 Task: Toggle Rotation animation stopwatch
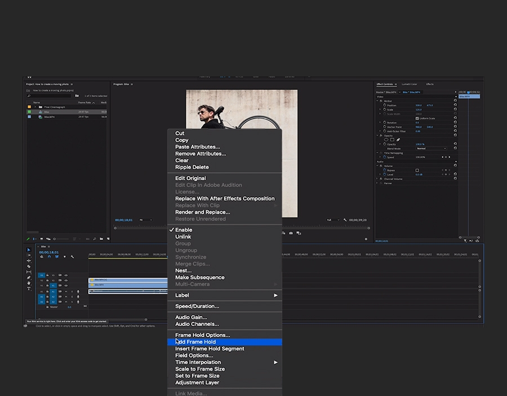[384, 123]
